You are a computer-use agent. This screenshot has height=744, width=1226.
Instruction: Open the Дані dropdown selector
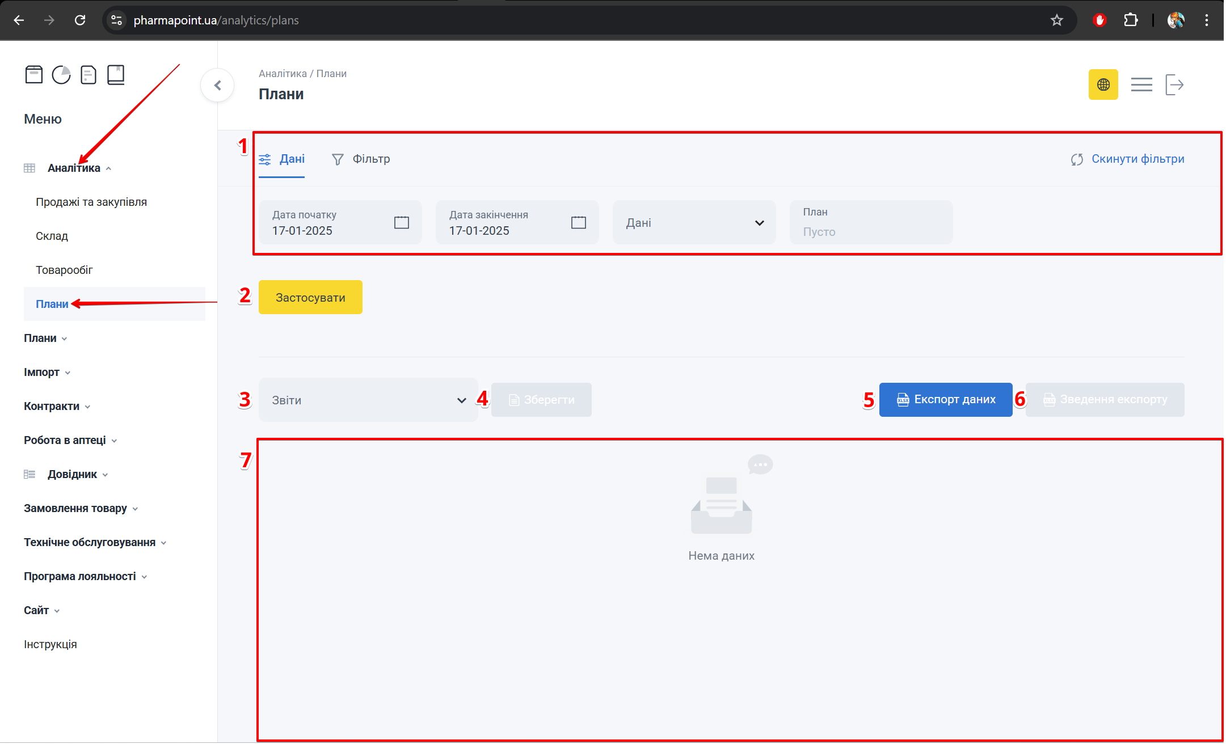[x=694, y=223]
